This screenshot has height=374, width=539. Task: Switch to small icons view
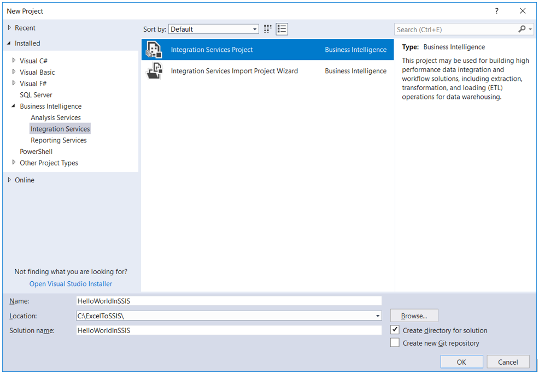click(x=268, y=29)
